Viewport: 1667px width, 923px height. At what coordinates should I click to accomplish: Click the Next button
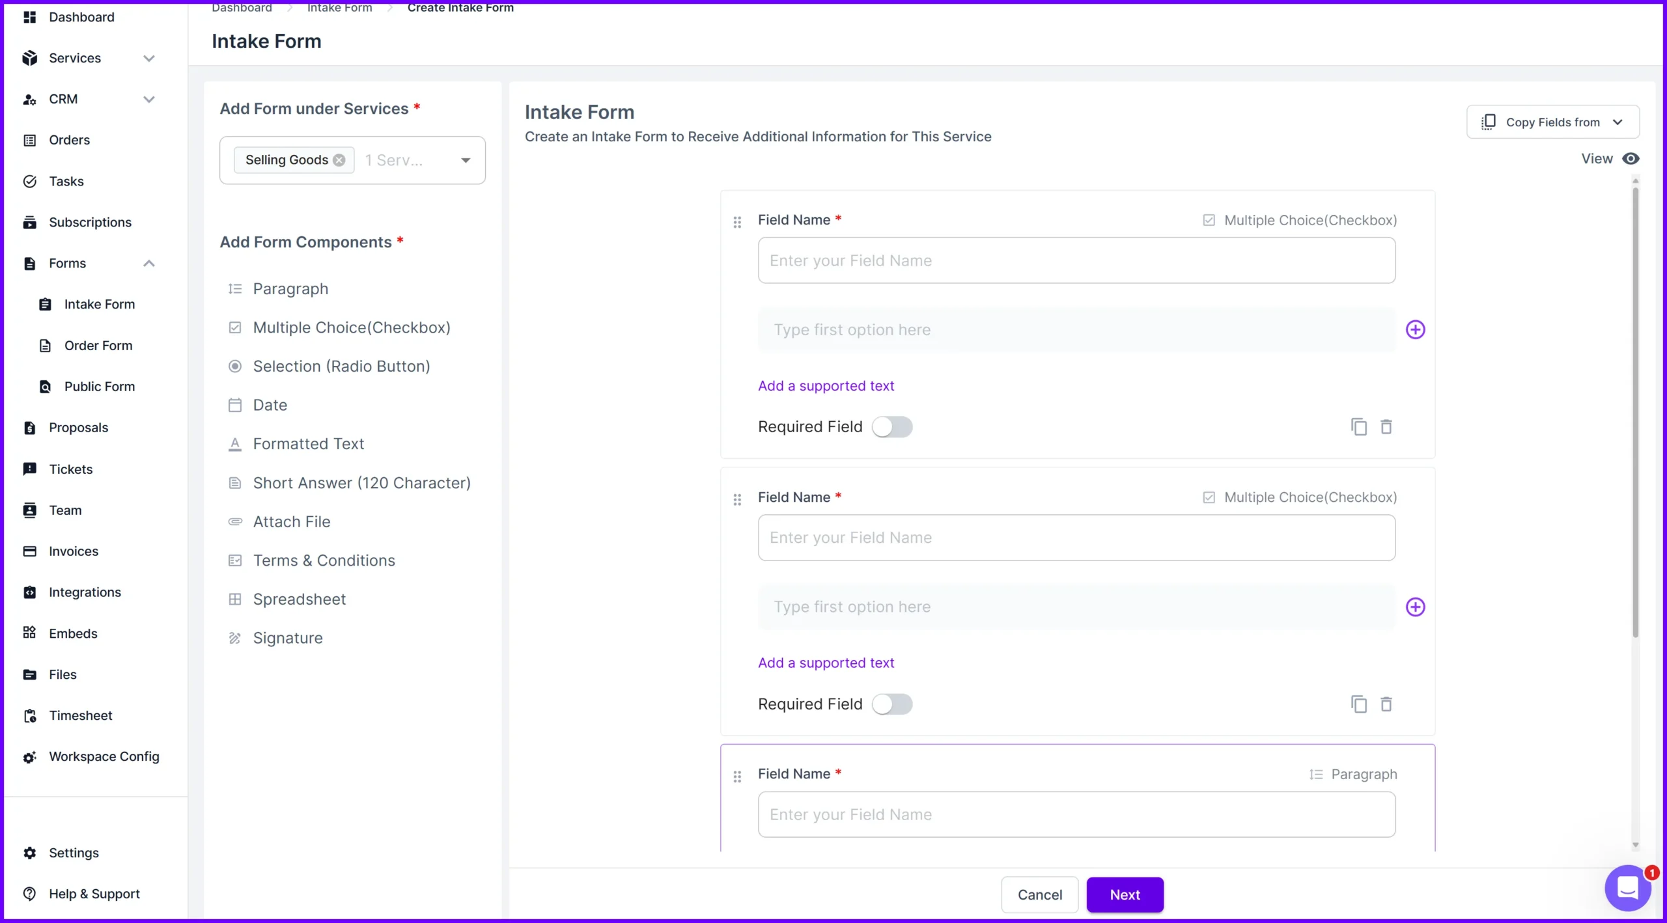tap(1125, 894)
